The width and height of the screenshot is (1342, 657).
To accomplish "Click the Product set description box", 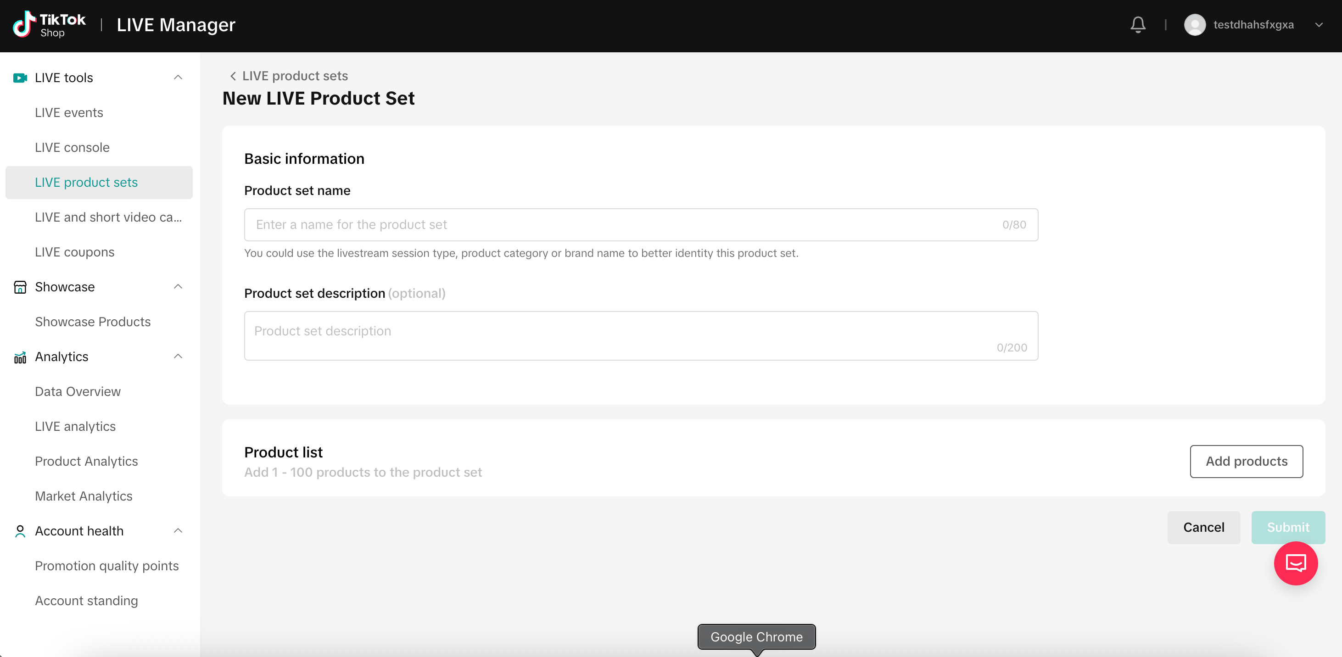I will point(641,336).
